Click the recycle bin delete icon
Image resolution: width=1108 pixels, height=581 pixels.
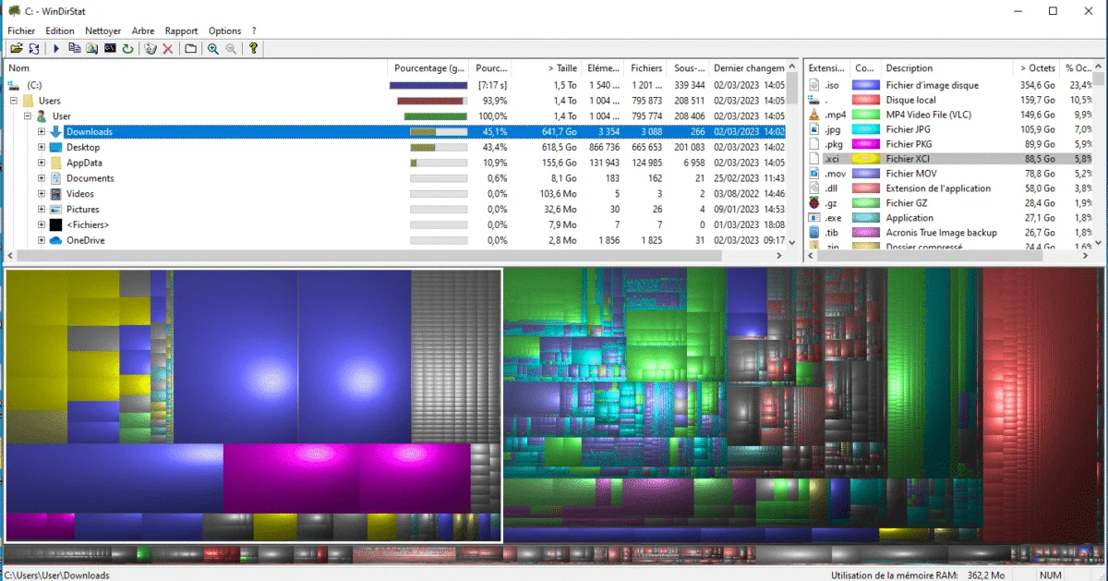click(x=151, y=49)
